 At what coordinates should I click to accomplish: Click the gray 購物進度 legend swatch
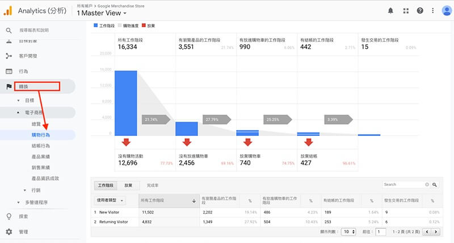point(120,25)
